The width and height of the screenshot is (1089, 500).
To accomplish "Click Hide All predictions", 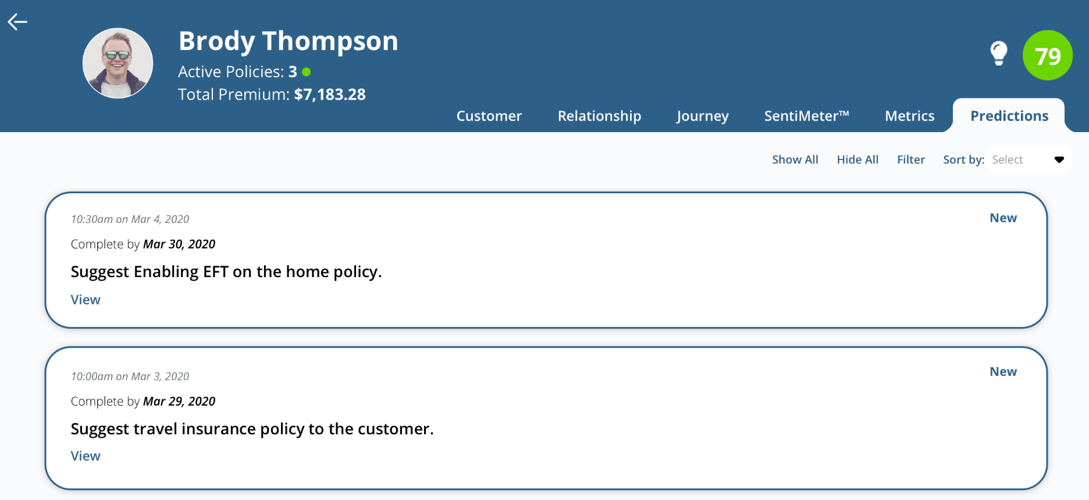I will tap(857, 160).
